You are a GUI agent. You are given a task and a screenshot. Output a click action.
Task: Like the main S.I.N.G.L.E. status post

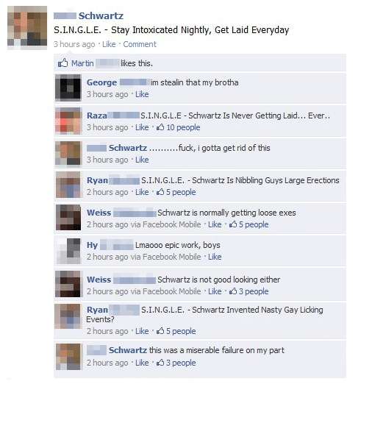109,44
